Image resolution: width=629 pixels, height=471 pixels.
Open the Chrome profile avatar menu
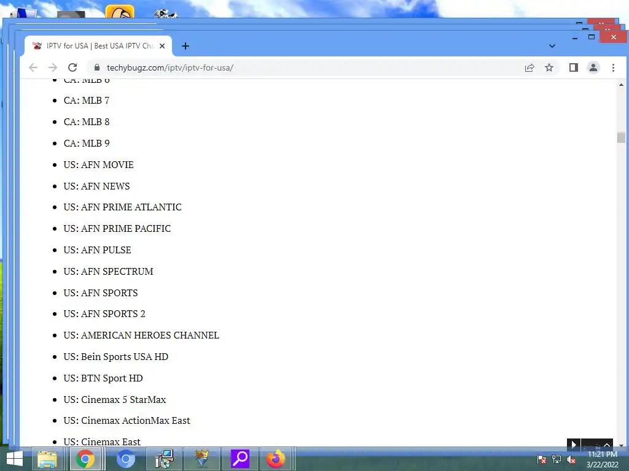(x=593, y=67)
